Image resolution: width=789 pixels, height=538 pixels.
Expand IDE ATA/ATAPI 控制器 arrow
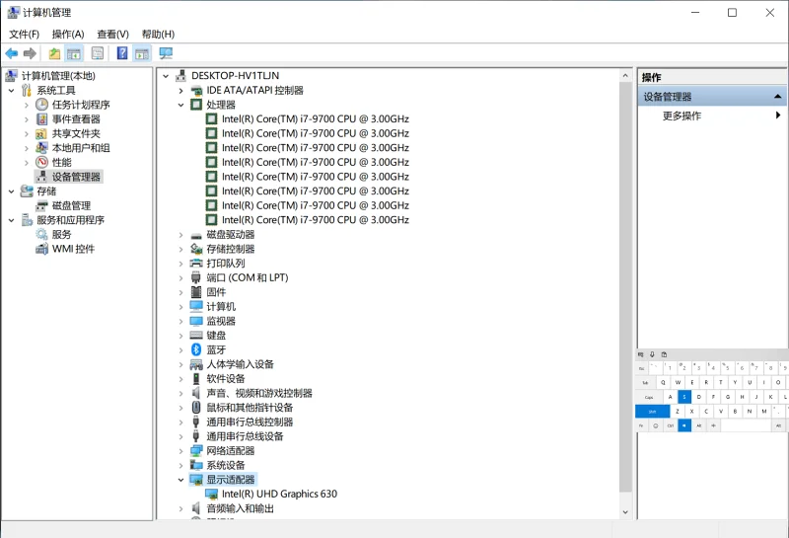pos(181,91)
